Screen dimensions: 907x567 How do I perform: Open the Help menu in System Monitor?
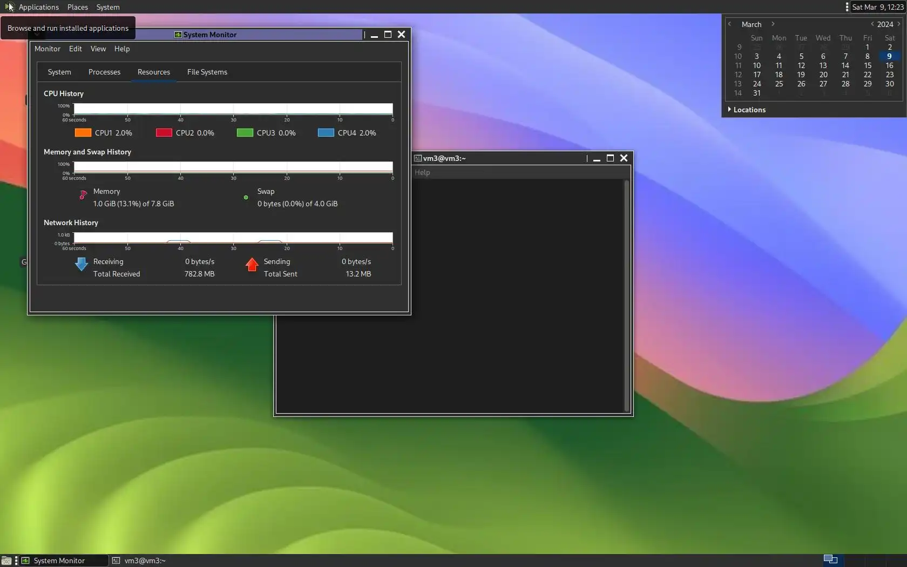[x=122, y=49]
